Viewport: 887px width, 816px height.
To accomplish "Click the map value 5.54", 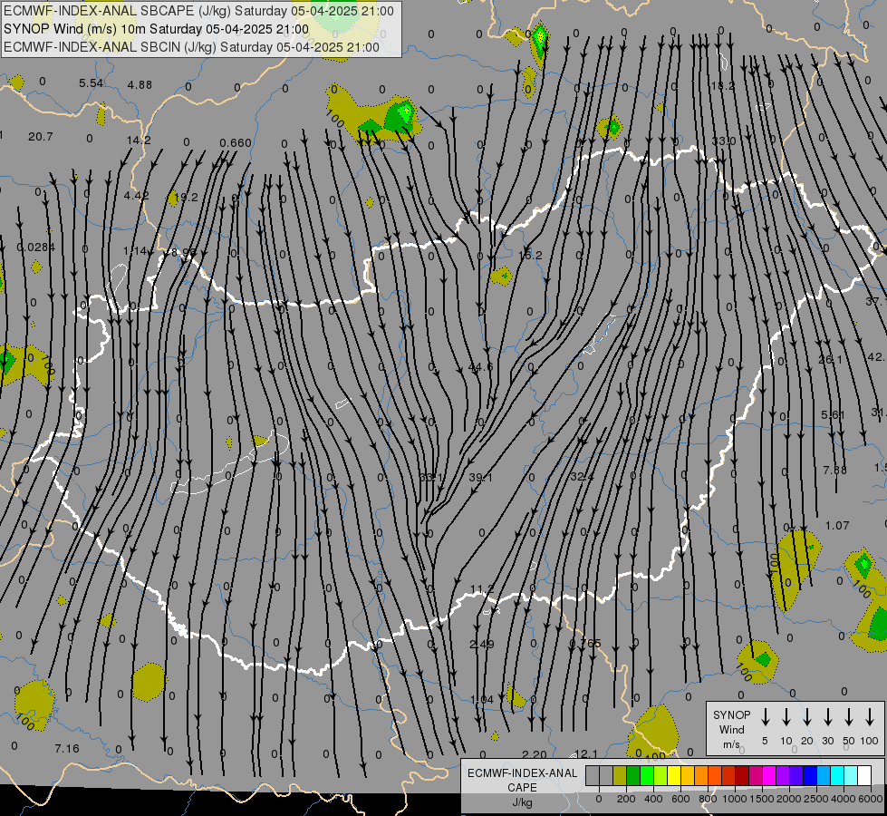I will click(92, 83).
